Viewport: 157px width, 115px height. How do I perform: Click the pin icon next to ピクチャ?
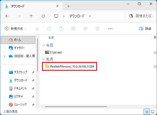[x=33, y=97]
